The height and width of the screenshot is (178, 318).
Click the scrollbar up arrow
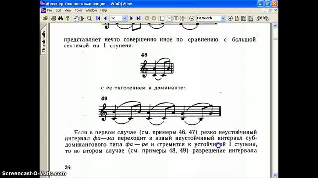[x=275, y=26]
